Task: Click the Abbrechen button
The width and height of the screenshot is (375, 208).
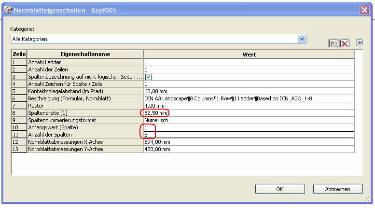Action: pyautogui.click(x=338, y=189)
